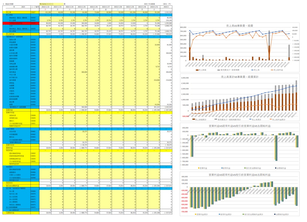307x222 pixels.
Task: Select the 101,200 sales cell under 2023/1/22
Action: (45, 12)
